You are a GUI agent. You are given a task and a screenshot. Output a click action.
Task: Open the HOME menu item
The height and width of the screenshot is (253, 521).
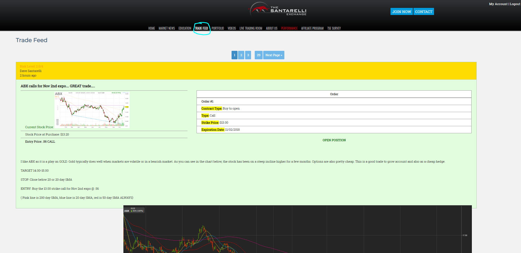(152, 28)
